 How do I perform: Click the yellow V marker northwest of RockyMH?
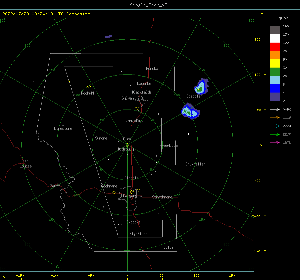click(69, 81)
